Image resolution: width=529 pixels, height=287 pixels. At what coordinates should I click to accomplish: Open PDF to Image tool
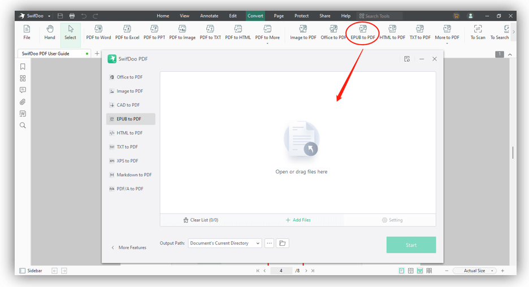click(x=182, y=32)
